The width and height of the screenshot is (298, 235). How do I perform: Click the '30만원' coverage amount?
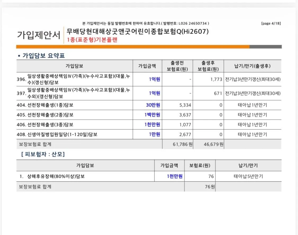[153, 105]
